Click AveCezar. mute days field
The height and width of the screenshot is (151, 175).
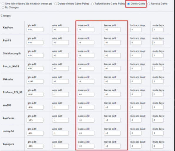pyautogui.click(x=158, y=120)
